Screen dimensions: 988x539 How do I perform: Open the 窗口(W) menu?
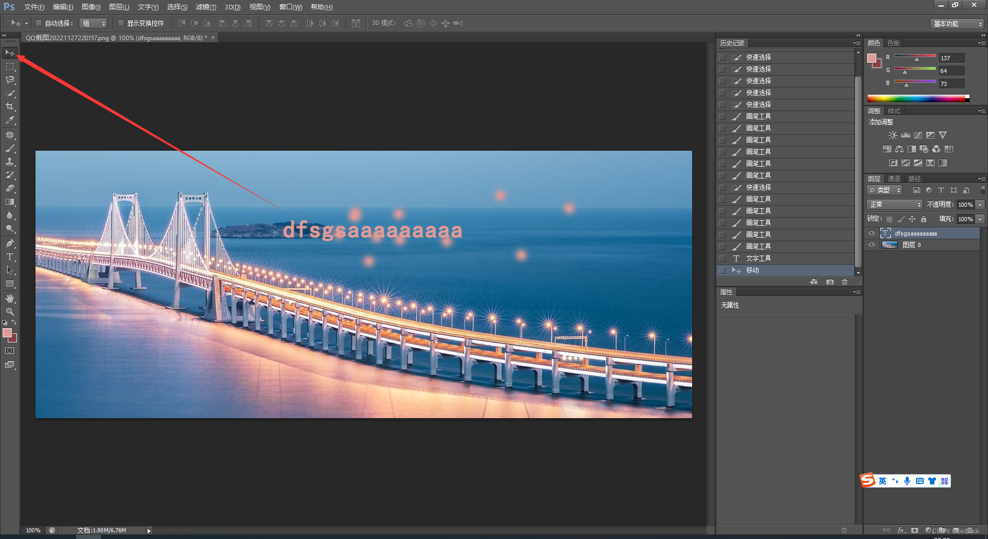[291, 7]
